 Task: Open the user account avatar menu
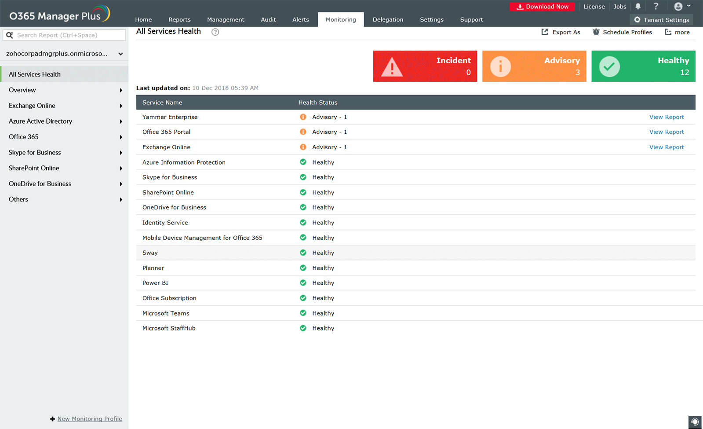[x=682, y=6]
